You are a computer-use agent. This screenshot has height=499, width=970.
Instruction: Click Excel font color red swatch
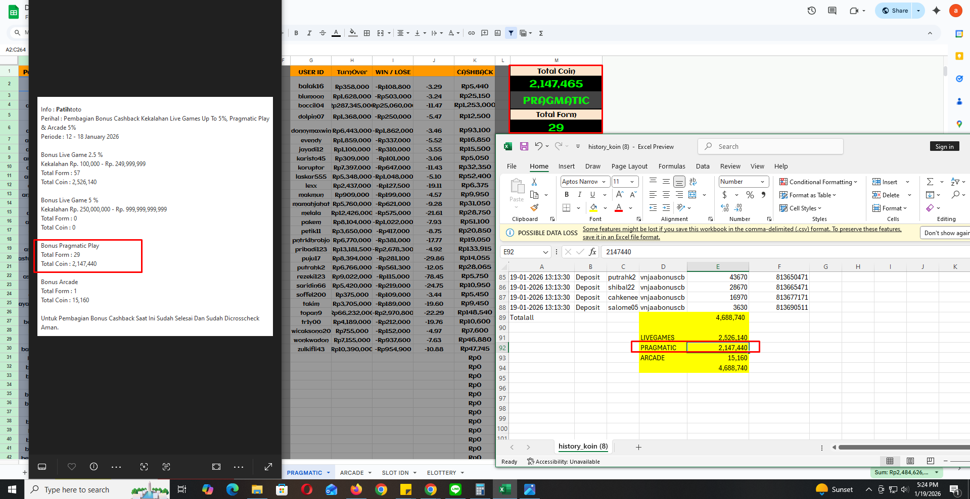(619, 208)
